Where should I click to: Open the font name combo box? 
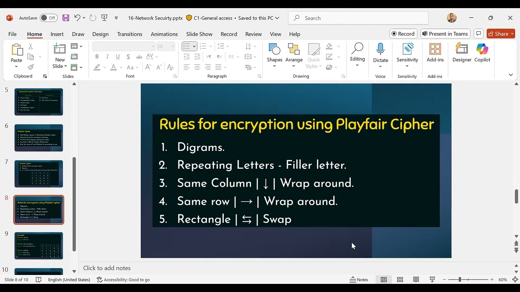pos(124,46)
